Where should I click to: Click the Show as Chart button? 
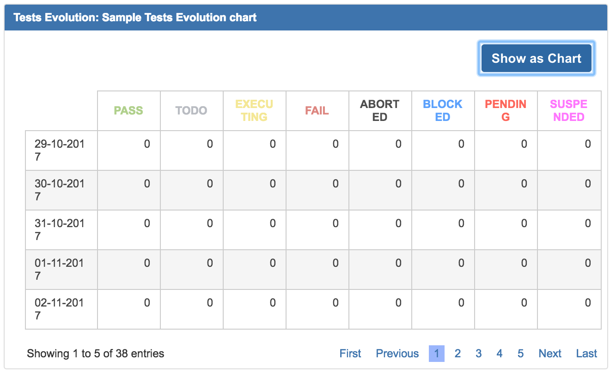[536, 58]
